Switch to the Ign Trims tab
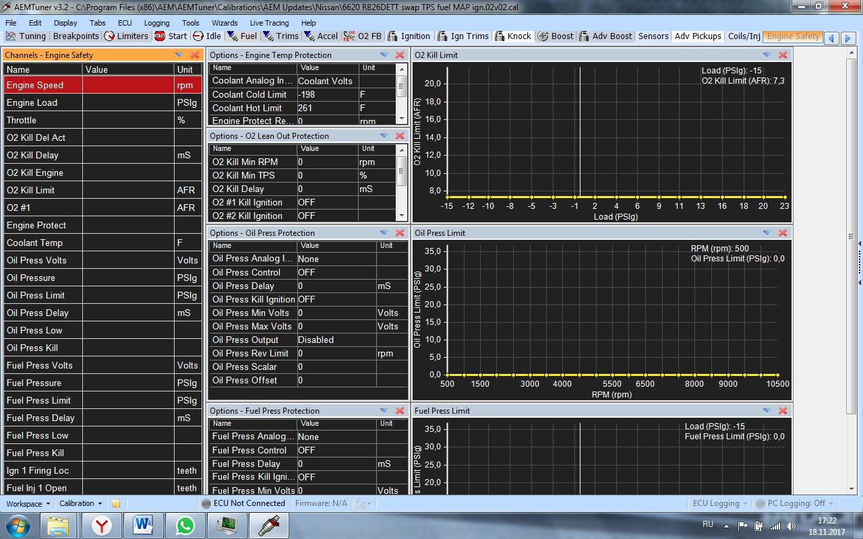The image size is (863, 539). pyautogui.click(x=463, y=36)
